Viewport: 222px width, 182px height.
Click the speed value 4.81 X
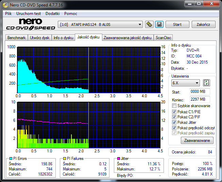click(x=207, y=174)
